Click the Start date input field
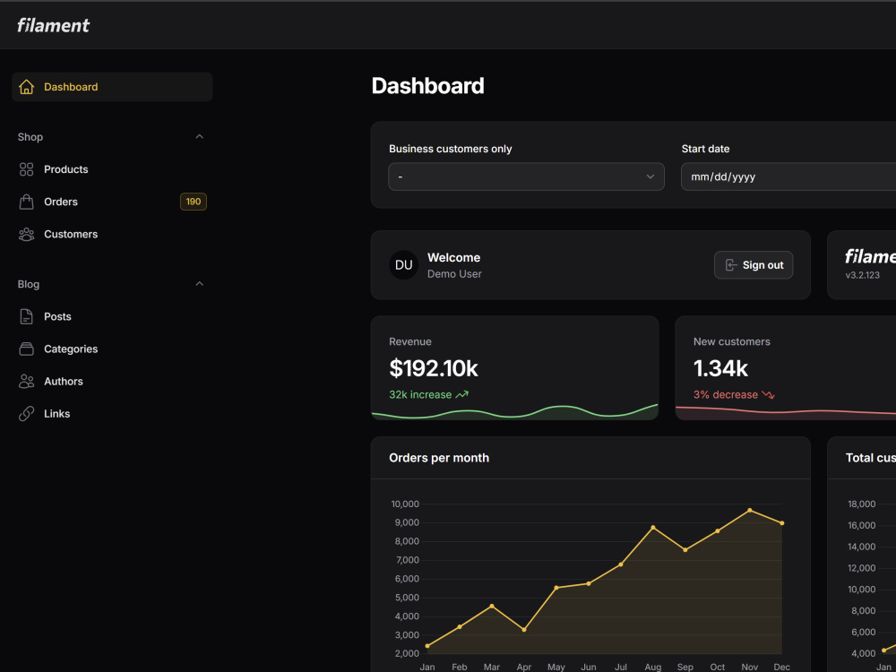The height and width of the screenshot is (672, 896). click(x=788, y=177)
